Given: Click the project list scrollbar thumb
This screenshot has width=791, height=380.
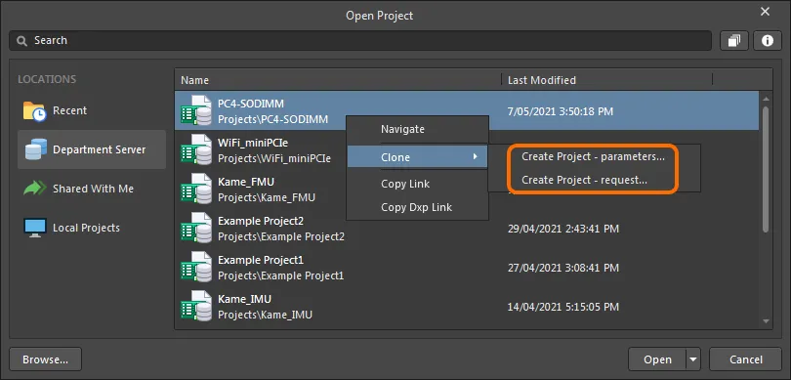Looking at the screenshot, I should 766,169.
